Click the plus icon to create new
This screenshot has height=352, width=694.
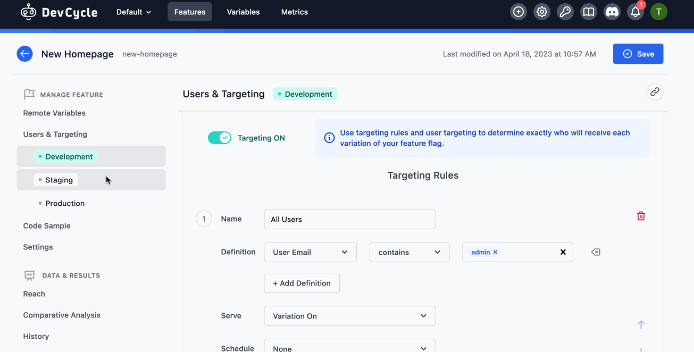click(518, 11)
